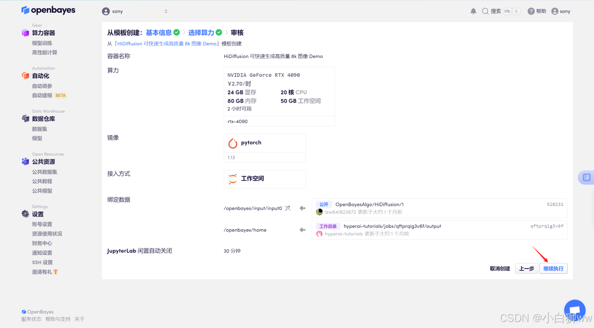Open the 数据仓库 data warehouse icon

coord(26,118)
